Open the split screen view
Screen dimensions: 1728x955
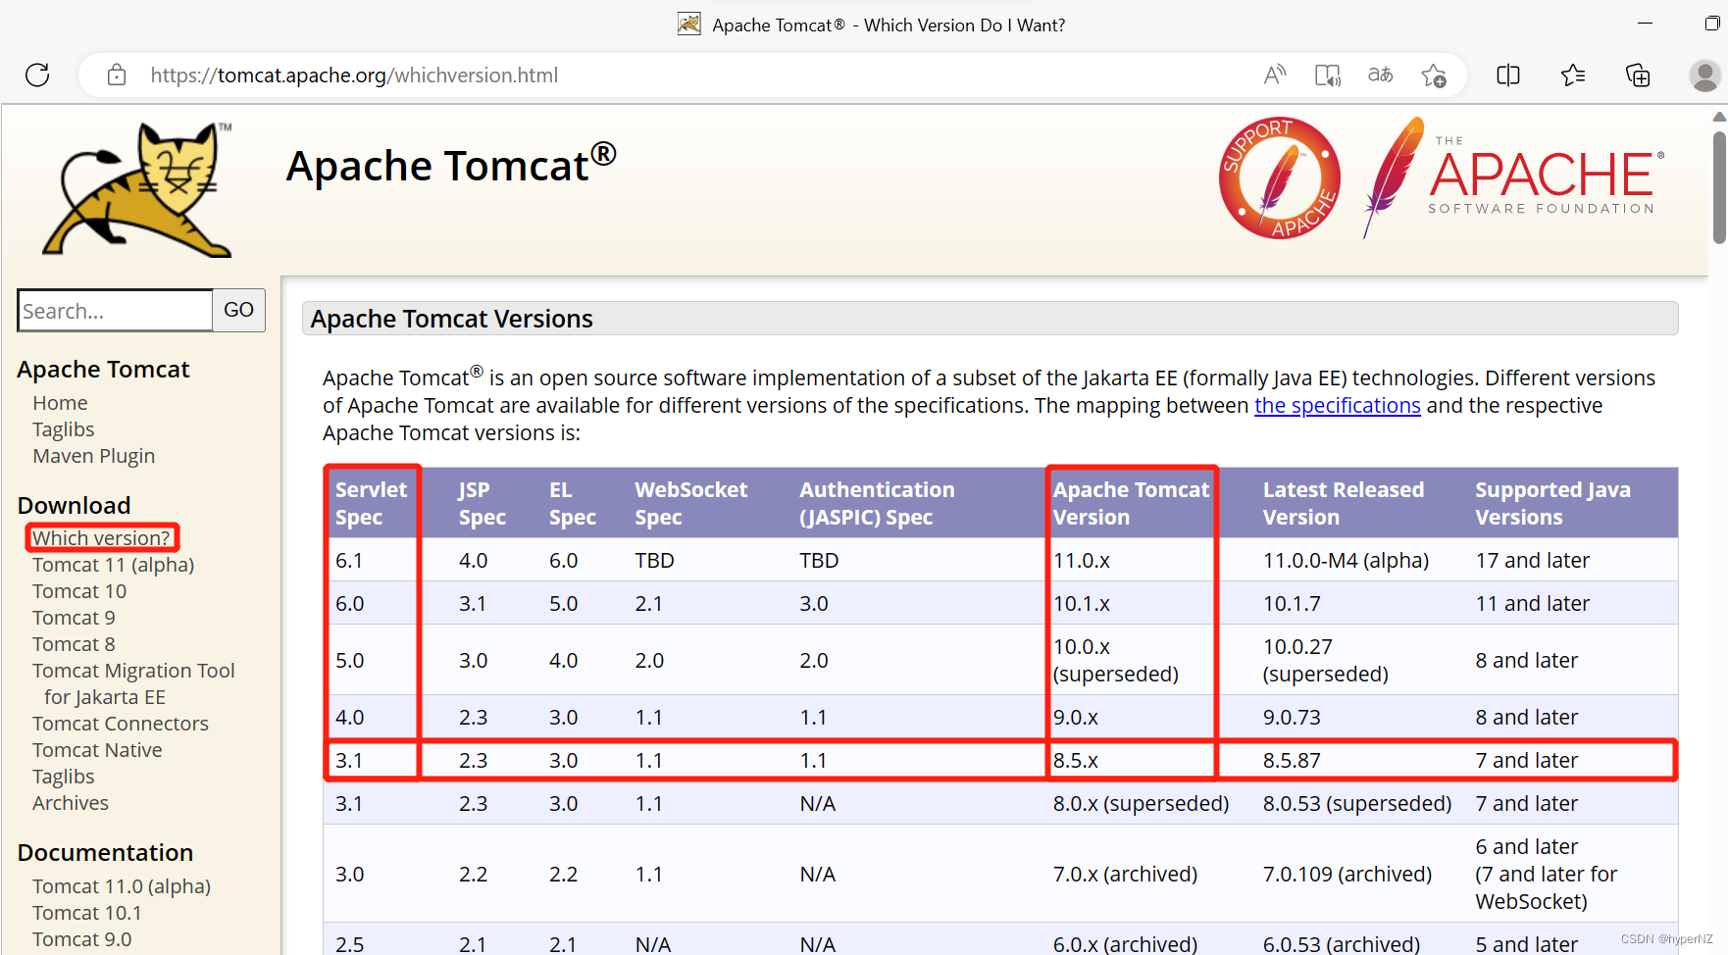pyautogui.click(x=1508, y=75)
